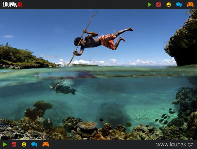Open the red camera icon in top bar
Image resolution: width=197 pixels, height=149 pixels.
159,5
